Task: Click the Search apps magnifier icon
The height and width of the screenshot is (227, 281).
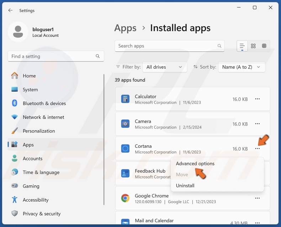Action: (219, 46)
